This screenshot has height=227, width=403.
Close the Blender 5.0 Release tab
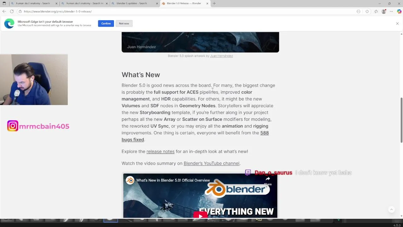(x=207, y=3)
